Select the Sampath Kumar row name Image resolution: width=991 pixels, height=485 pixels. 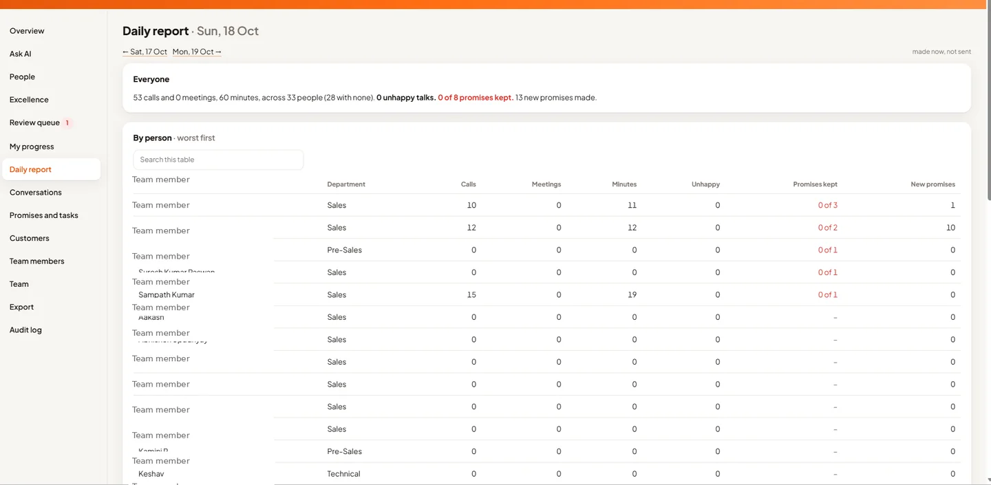tap(167, 294)
